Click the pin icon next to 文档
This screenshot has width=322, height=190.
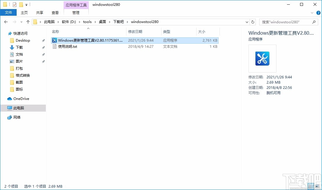coord(43,54)
